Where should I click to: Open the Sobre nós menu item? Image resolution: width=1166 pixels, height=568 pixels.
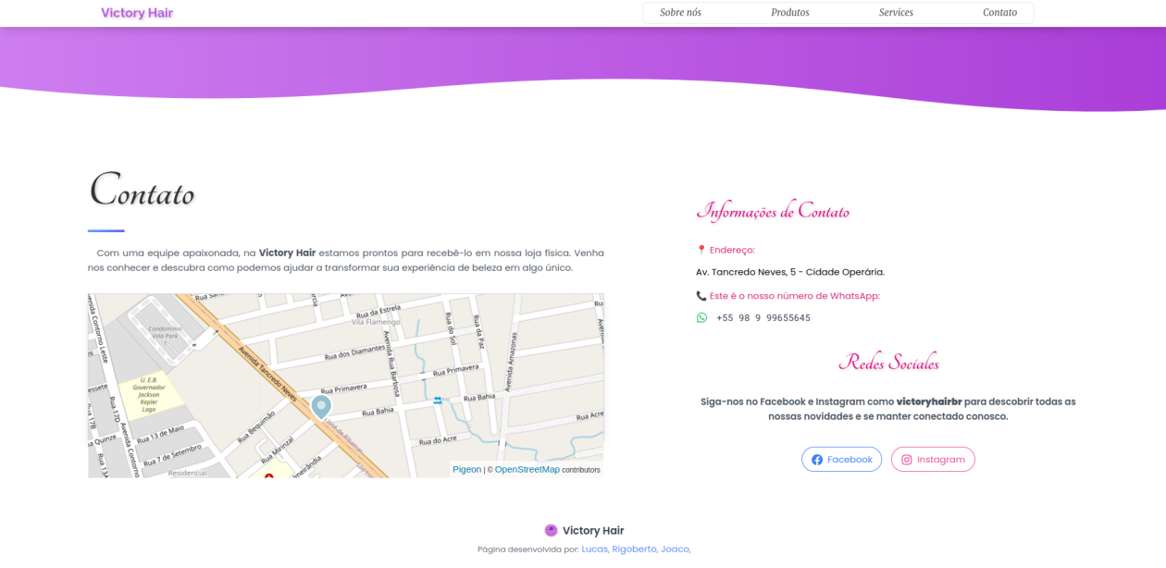[x=680, y=13]
